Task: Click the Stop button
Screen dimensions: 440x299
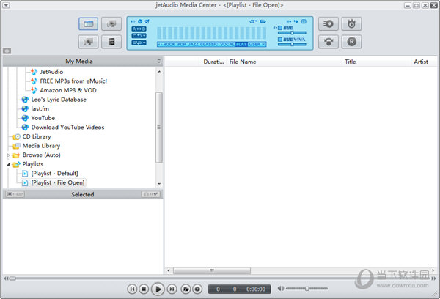Action: pyautogui.click(x=144, y=289)
